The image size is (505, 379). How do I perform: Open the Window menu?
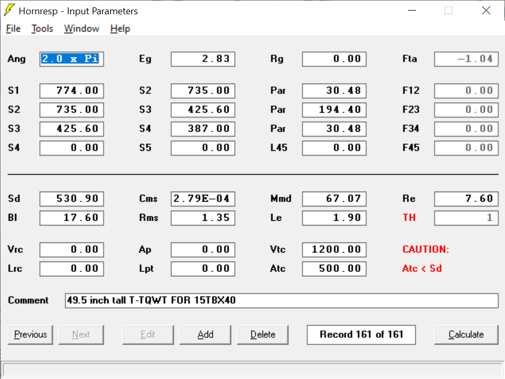point(82,29)
